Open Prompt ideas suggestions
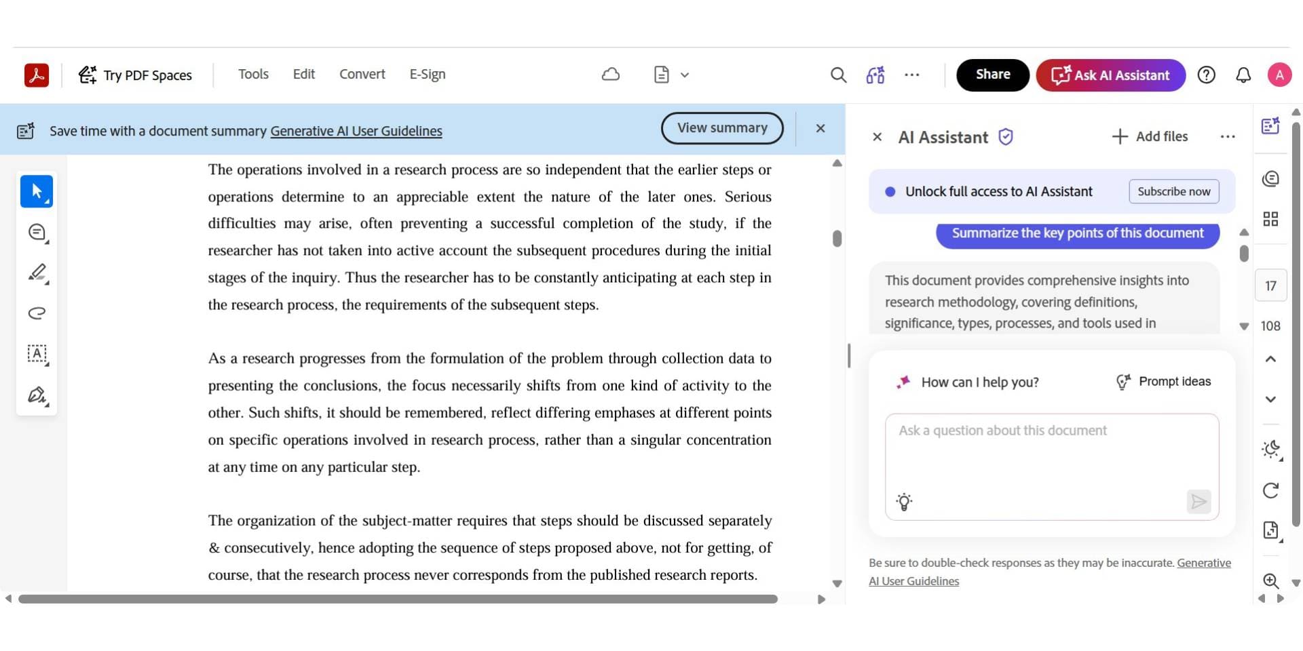The height and width of the screenshot is (651, 1303). 1163,382
